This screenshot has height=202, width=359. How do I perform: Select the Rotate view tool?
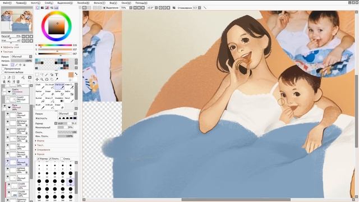pos(47,80)
